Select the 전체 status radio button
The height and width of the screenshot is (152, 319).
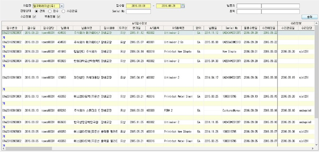click(37, 11)
